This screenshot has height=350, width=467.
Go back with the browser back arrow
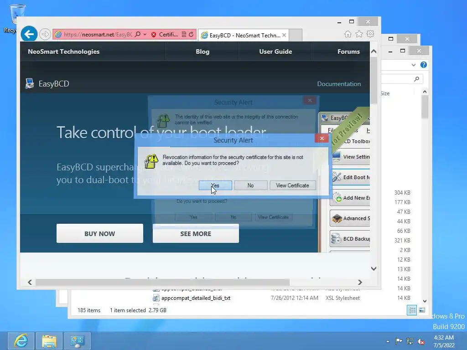point(29,34)
